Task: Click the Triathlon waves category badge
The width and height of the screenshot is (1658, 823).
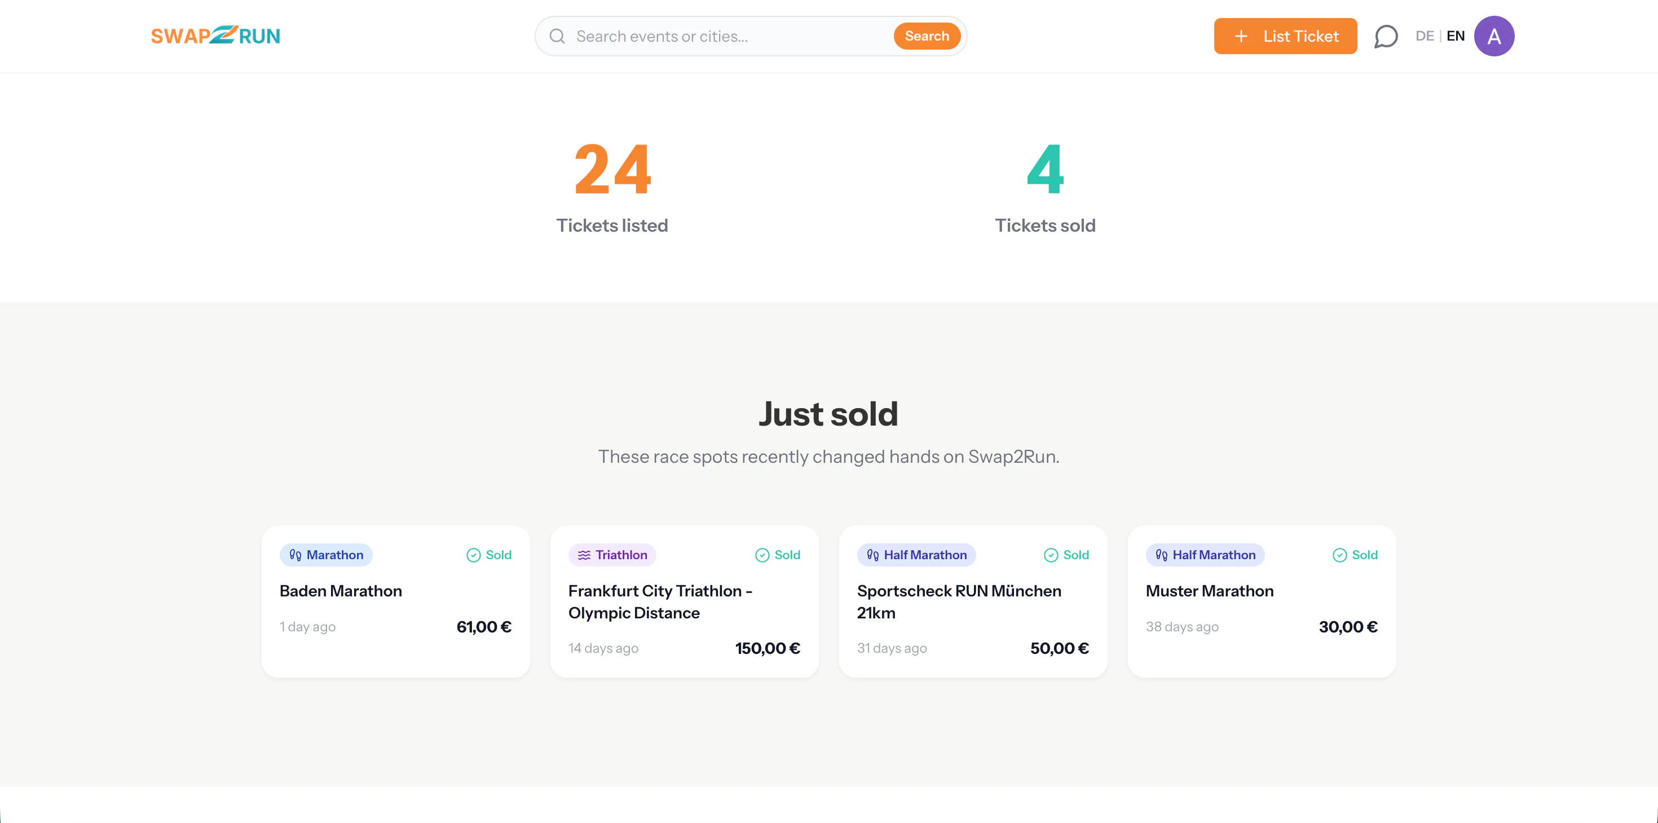Action: (x=612, y=555)
